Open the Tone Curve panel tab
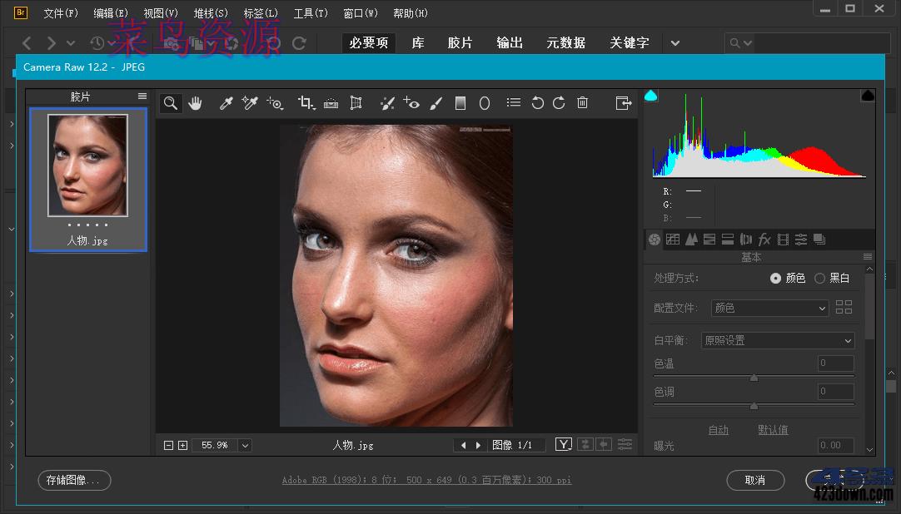The height and width of the screenshot is (514, 901). [x=673, y=240]
